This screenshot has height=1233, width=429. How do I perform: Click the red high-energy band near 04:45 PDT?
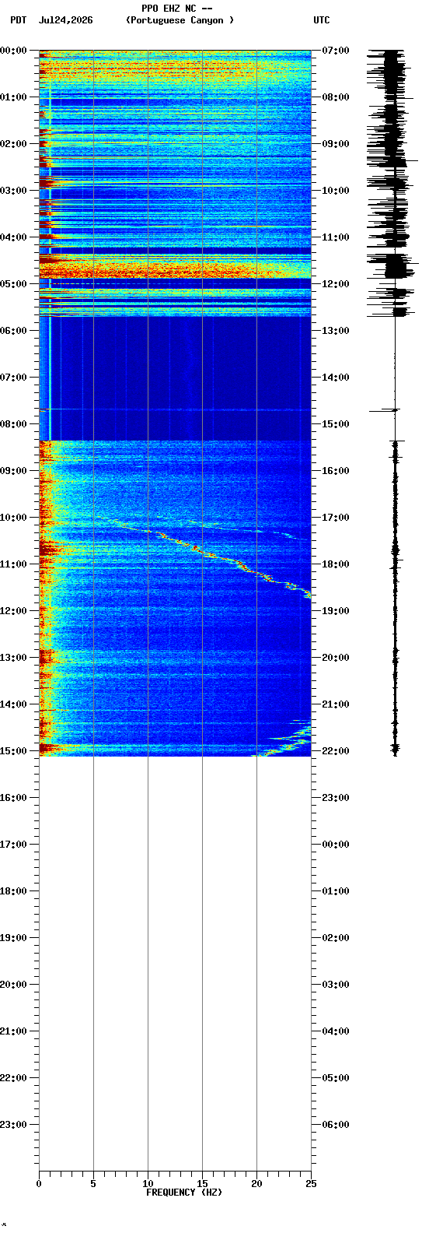[175, 270]
